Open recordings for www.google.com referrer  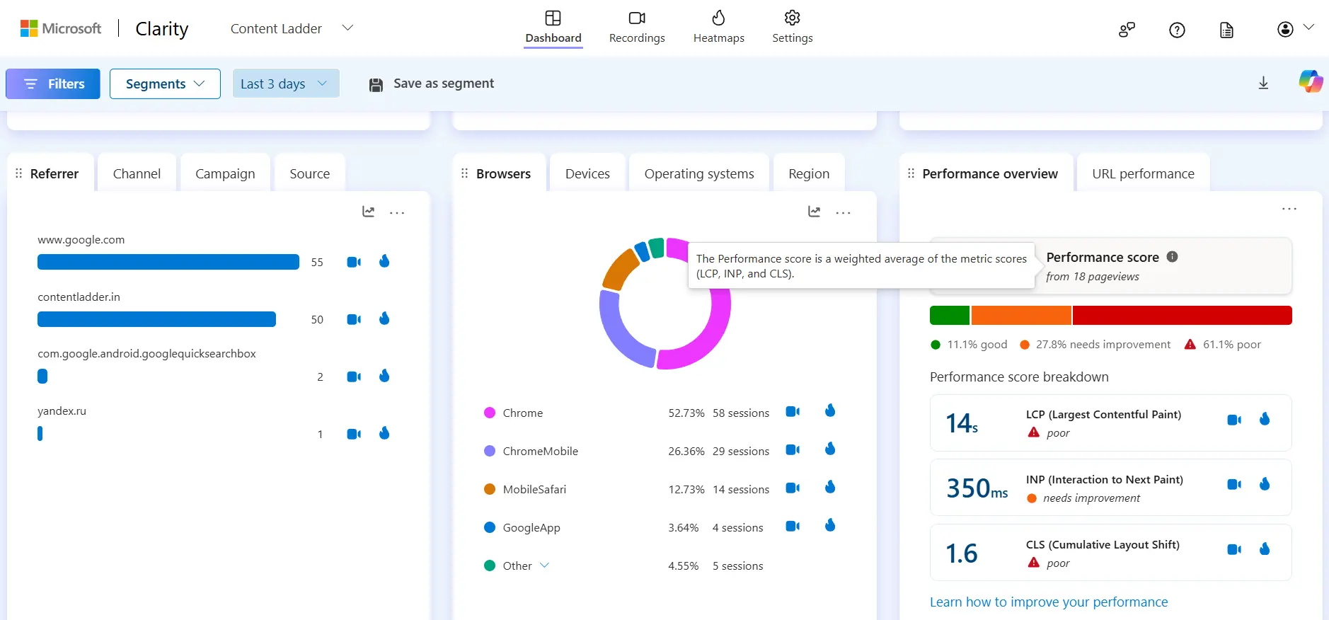(x=354, y=262)
